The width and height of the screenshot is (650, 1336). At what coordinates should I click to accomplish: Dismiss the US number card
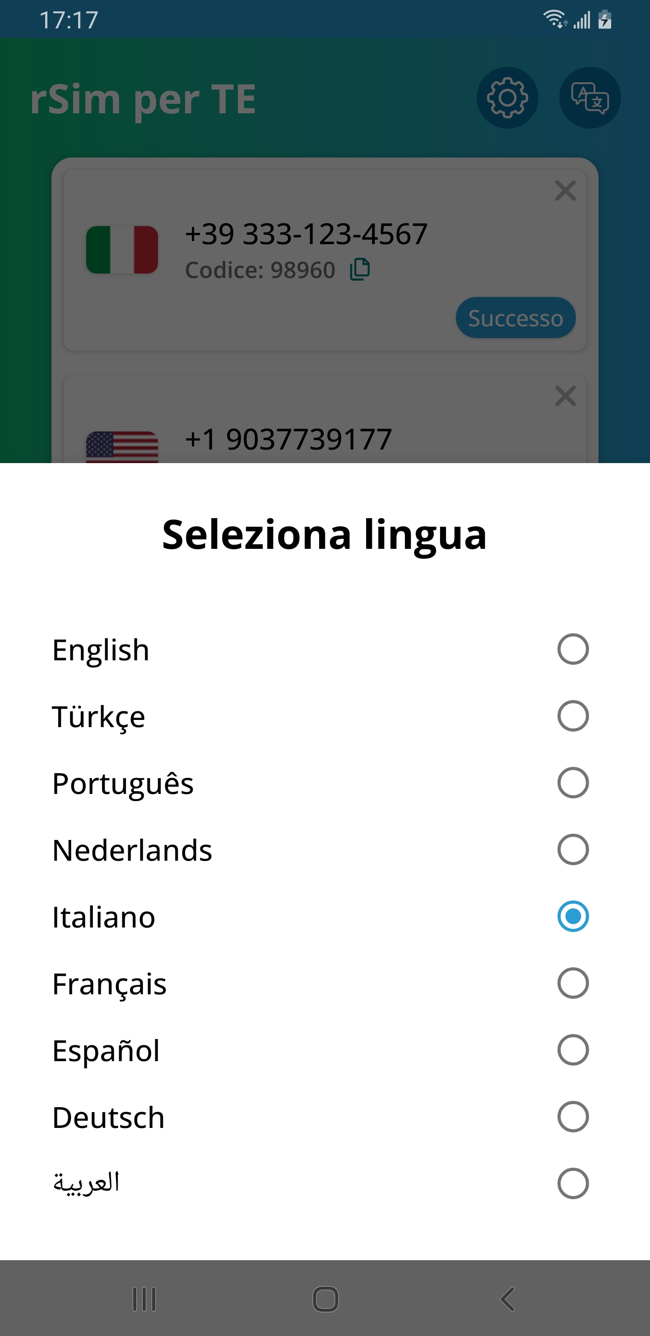click(565, 396)
